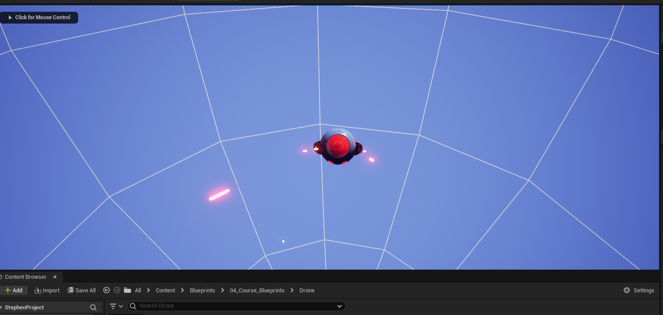Open Content Browser Settings
663x315 pixels.
click(x=639, y=291)
